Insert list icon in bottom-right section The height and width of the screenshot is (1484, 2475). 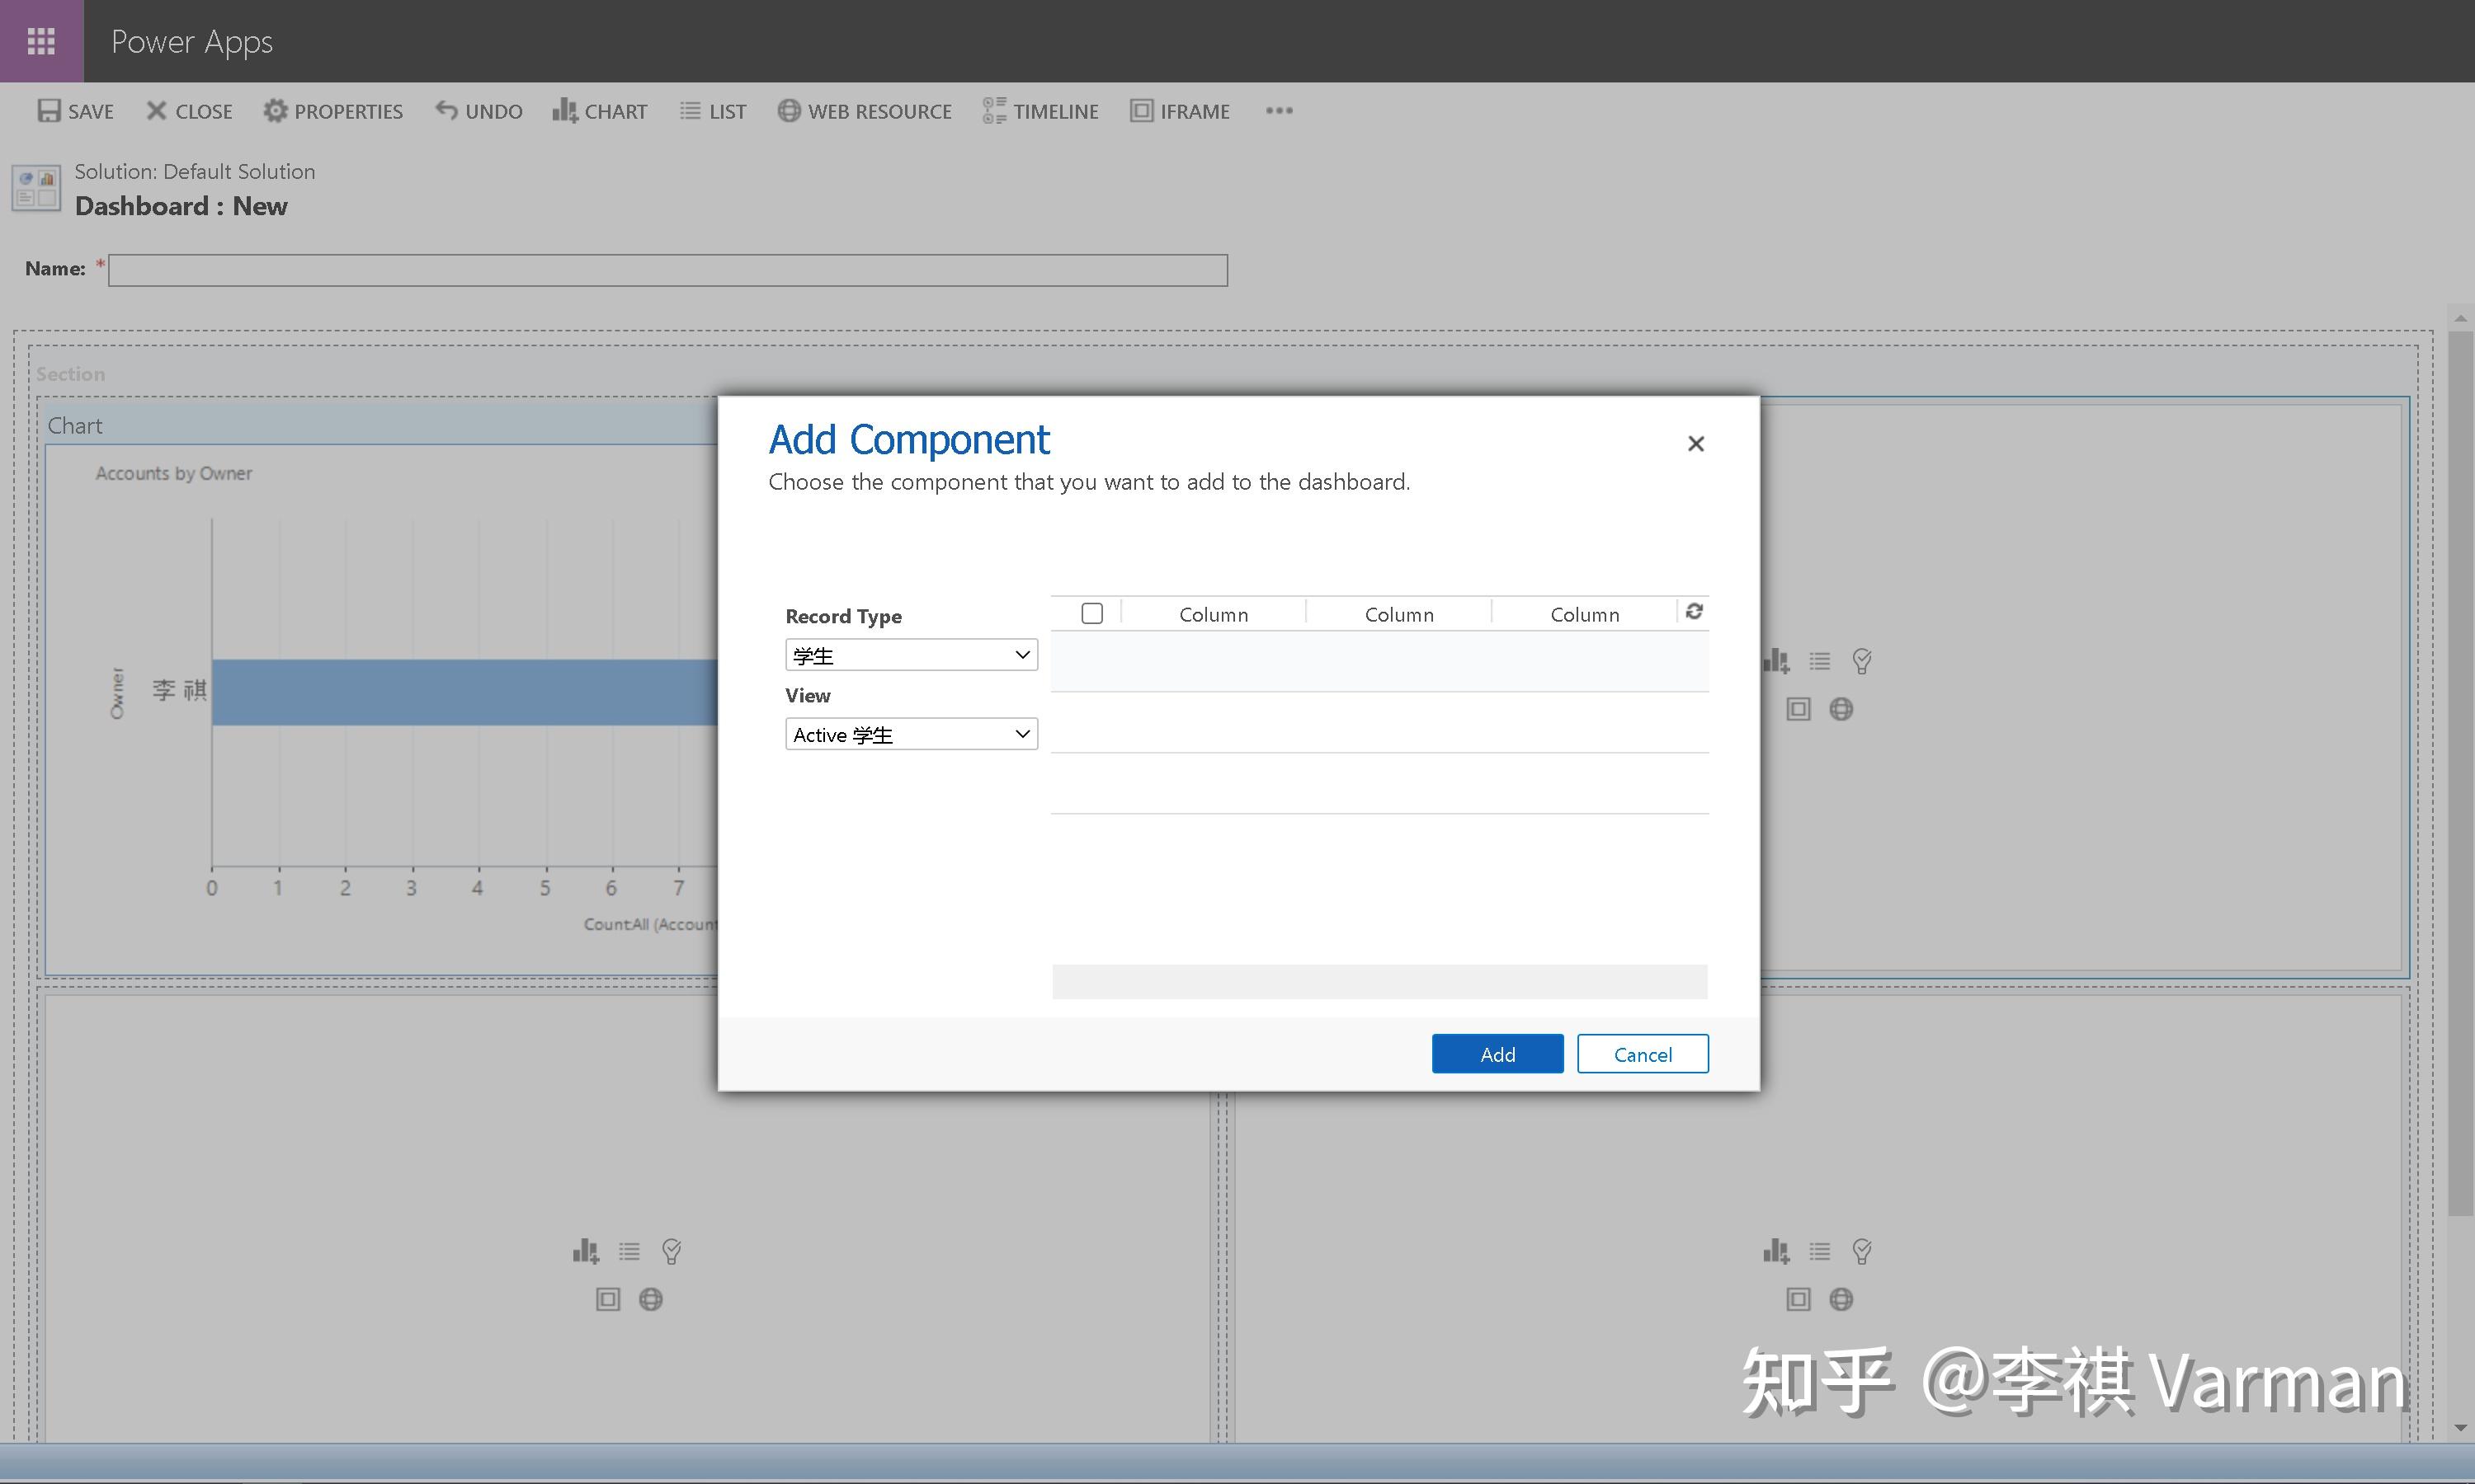click(x=1820, y=1251)
